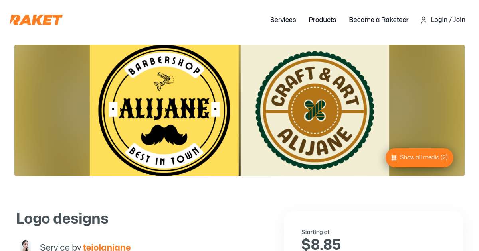Open the Services menu
The width and height of the screenshot is (479, 251).
pos(283,20)
